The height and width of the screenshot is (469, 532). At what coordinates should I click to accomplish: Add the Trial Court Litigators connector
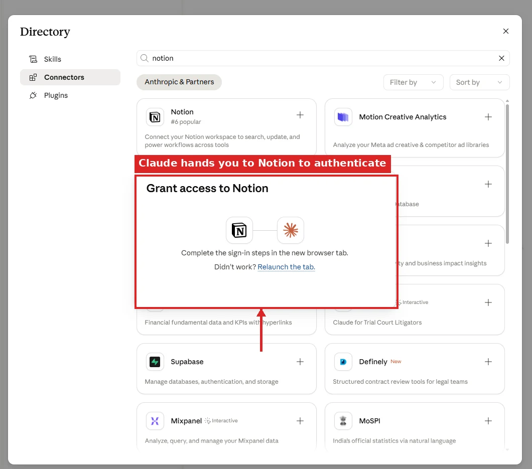[x=488, y=302]
